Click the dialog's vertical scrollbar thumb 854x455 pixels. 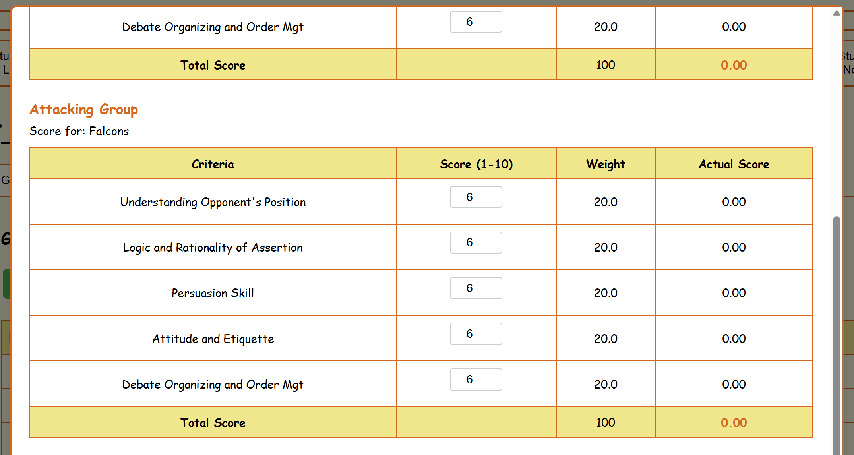pos(837,334)
